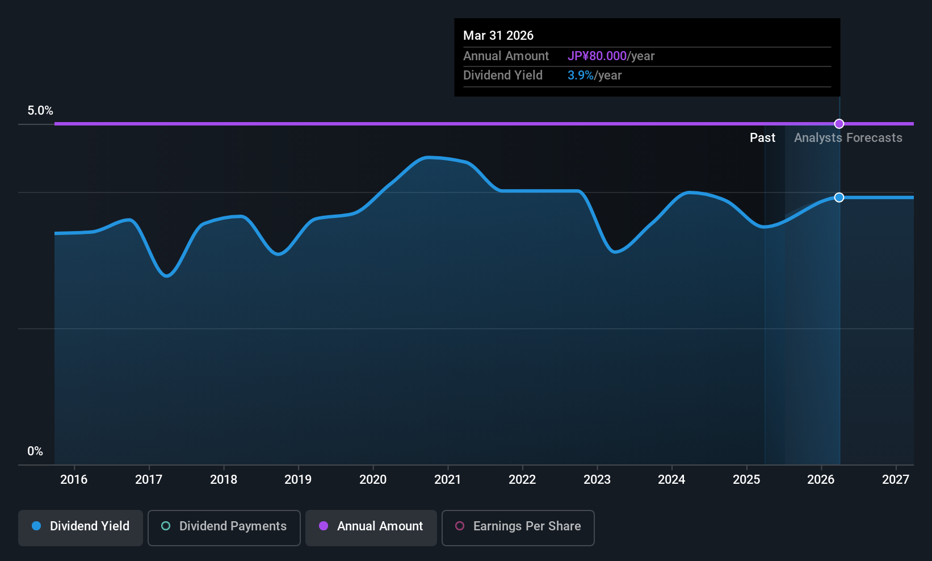Click the pink Earnings Per Share circle
This screenshot has width=932, height=561.
[460, 526]
